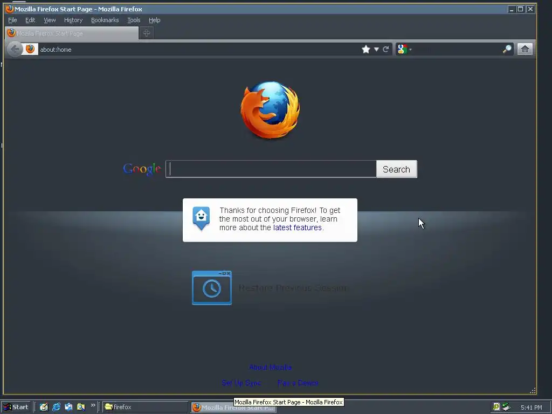Focus the about:home address bar
This screenshot has height=414, width=552.
pos(197,49)
